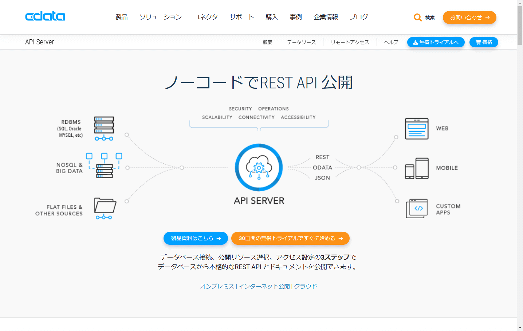Screen dimensions: 523x331
Task: Open the 製品 menu
Action: pos(122,17)
